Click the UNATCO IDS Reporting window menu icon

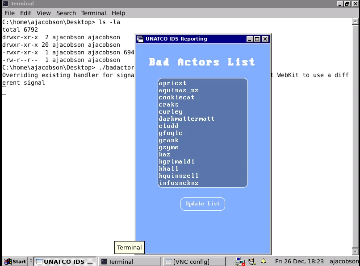click(140, 39)
